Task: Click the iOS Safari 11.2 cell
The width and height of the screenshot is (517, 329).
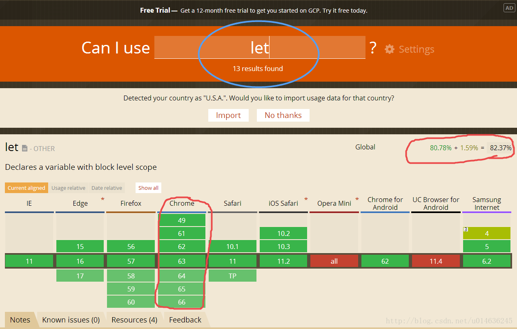Action: pos(283,261)
